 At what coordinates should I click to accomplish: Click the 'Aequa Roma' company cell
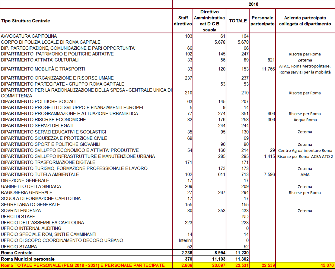tap(305, 120)
